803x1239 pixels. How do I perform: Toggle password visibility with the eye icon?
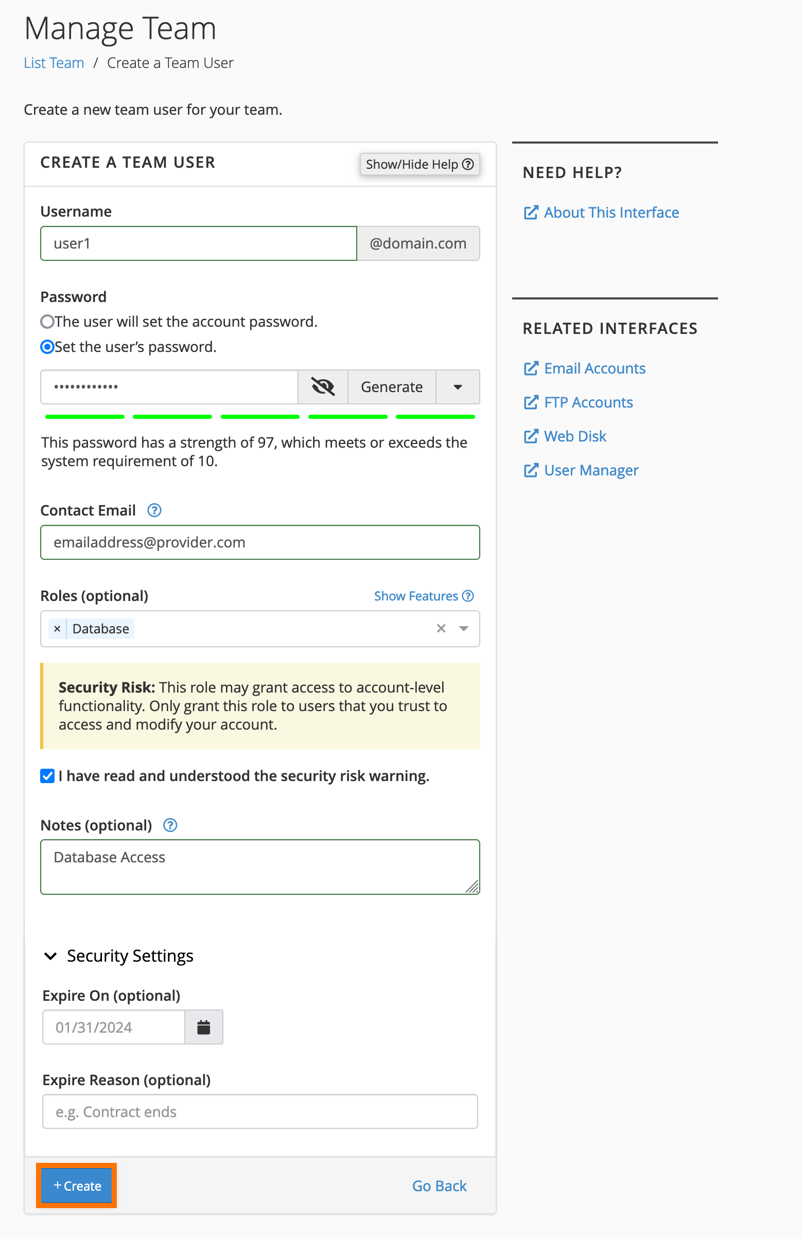coord(322,387)
